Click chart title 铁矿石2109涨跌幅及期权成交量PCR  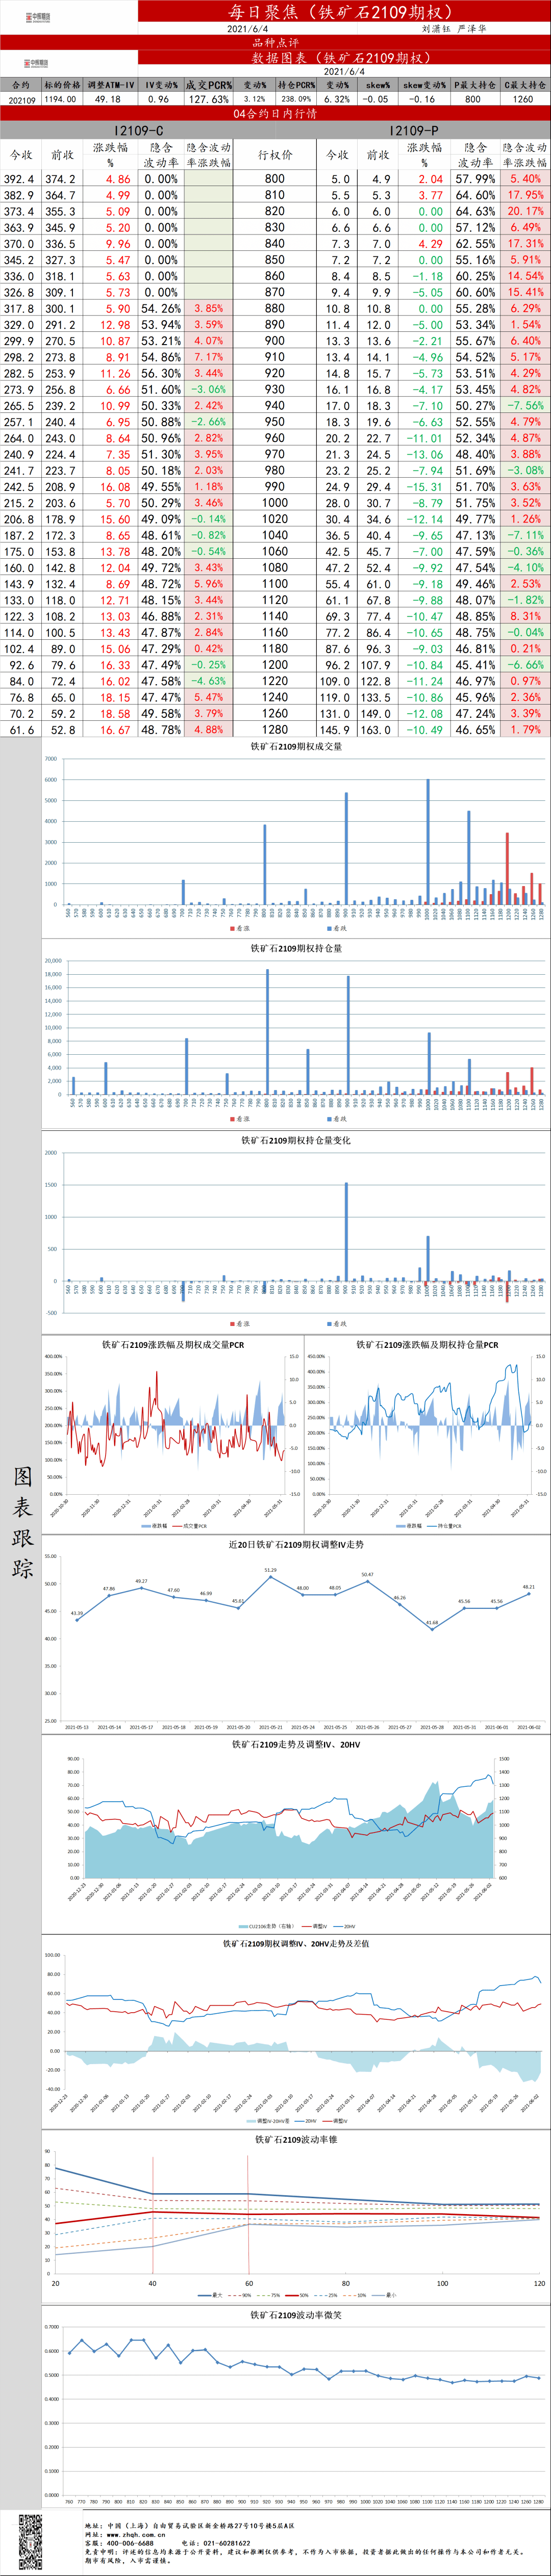(x=173, y=1345)
